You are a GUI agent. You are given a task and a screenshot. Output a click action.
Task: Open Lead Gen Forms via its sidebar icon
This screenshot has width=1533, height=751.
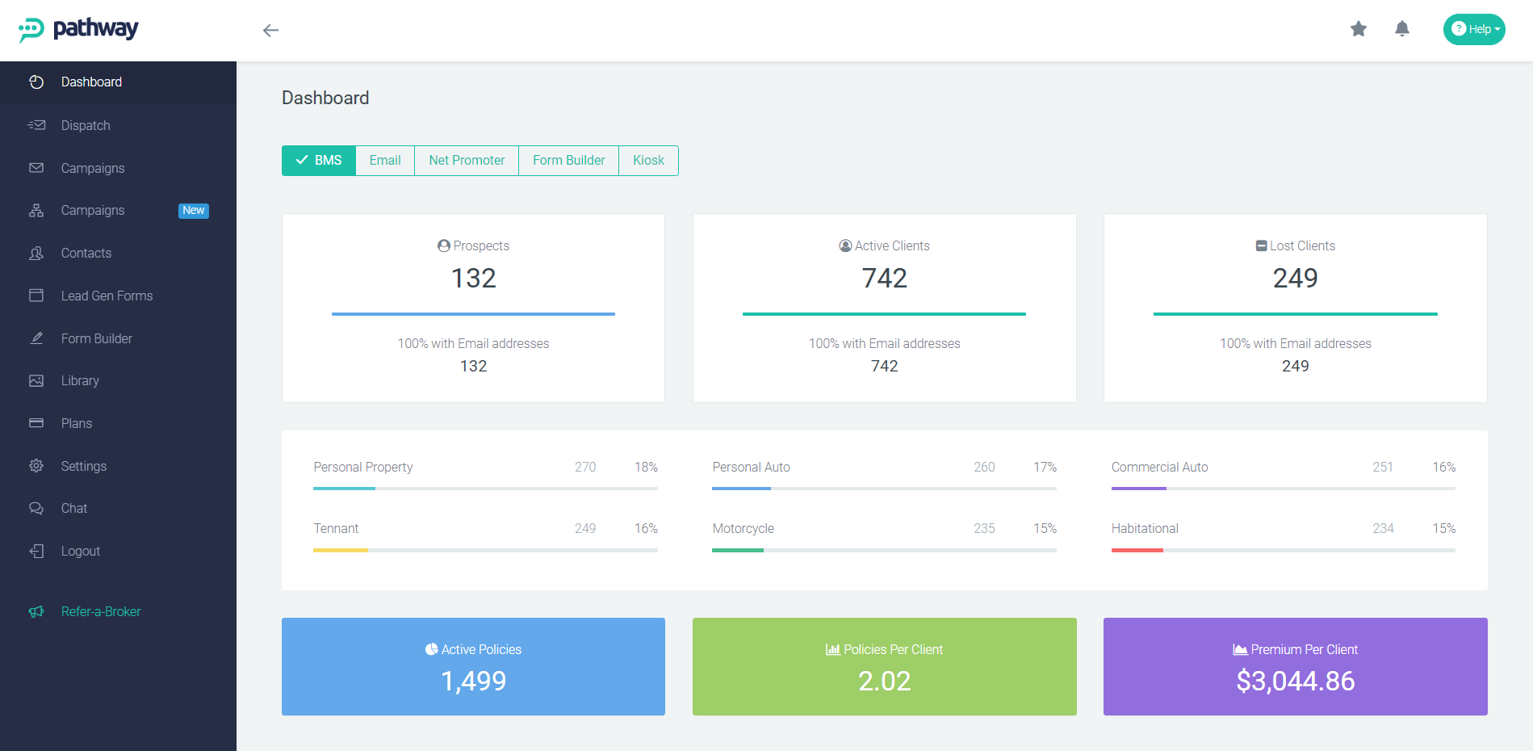click(36, 296)
